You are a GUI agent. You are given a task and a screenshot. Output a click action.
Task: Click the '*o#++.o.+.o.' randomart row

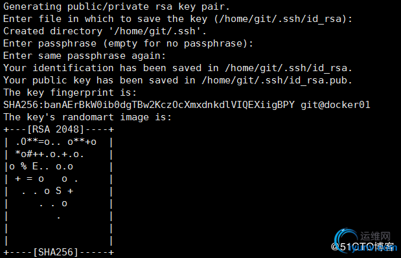click(x=49, y=154)
